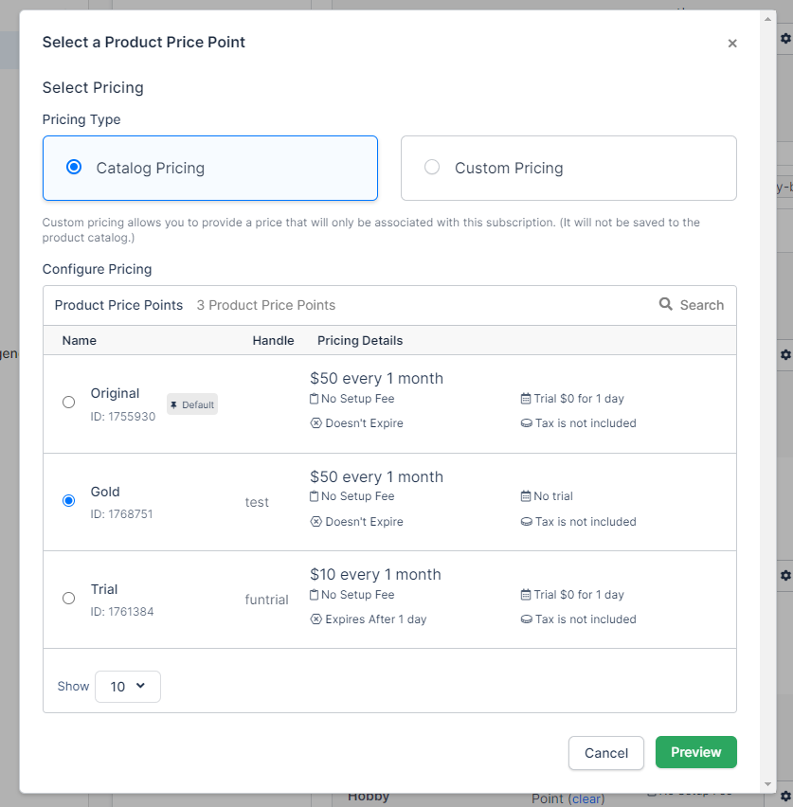Click the clipboard icon in Trial row

[315, 595]
